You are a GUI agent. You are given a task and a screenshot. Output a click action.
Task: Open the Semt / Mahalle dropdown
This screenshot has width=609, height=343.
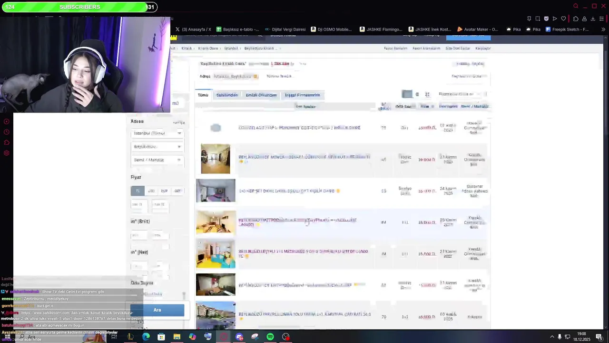[157, 160]
